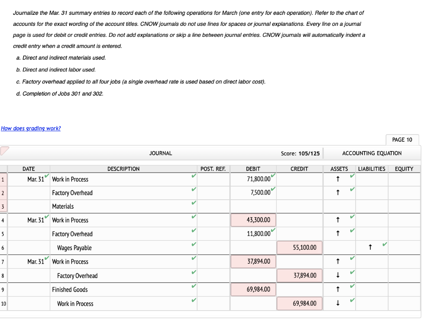
Task: Click the assets up arrow in row 4
Action: click(338, 220)
